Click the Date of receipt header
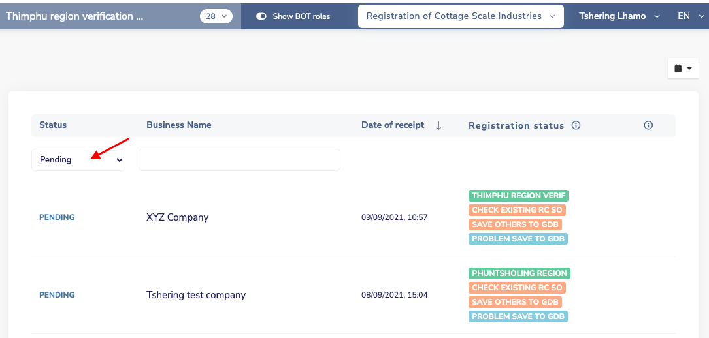Image resolution: width=709 pixels, height=338 pixels. coord(393,125)
